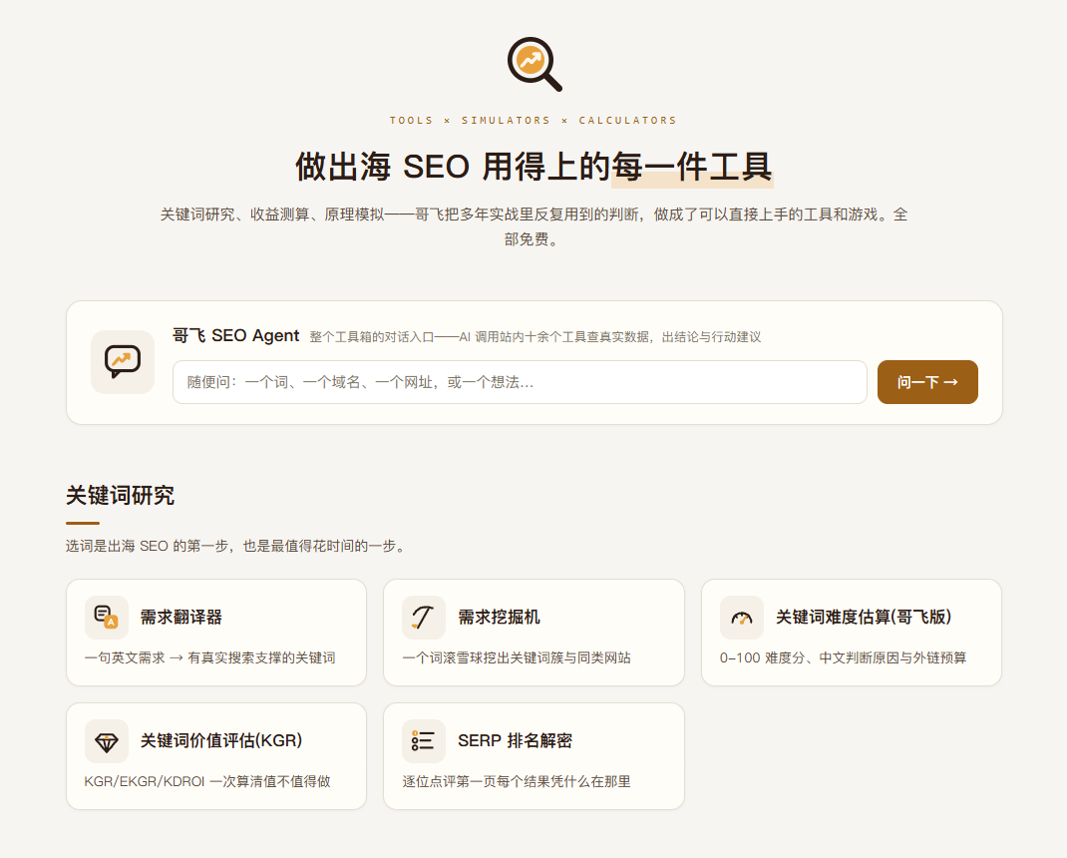Open SERP 排名解密 tool title
This screenshot has width=1067, height=858.
(x=516, y=741)
